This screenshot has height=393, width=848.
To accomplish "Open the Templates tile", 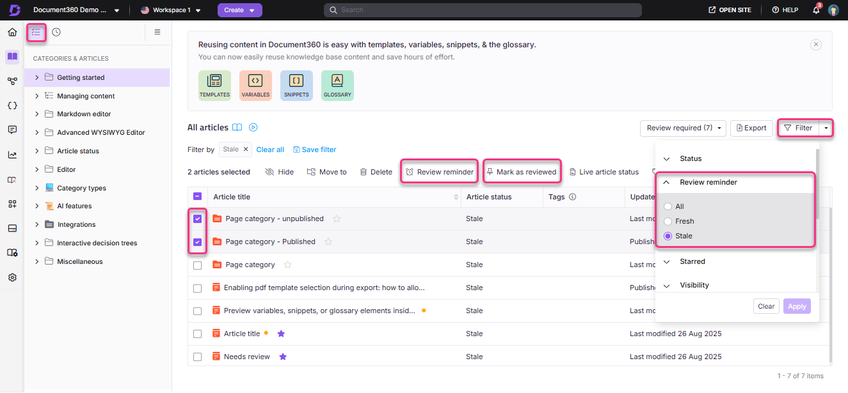I will click(x=214, y=85).
